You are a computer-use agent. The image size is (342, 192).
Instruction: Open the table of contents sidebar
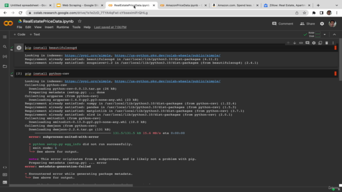[5, 37]
